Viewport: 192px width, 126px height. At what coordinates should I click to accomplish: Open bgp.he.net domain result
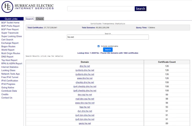(85, 107)
